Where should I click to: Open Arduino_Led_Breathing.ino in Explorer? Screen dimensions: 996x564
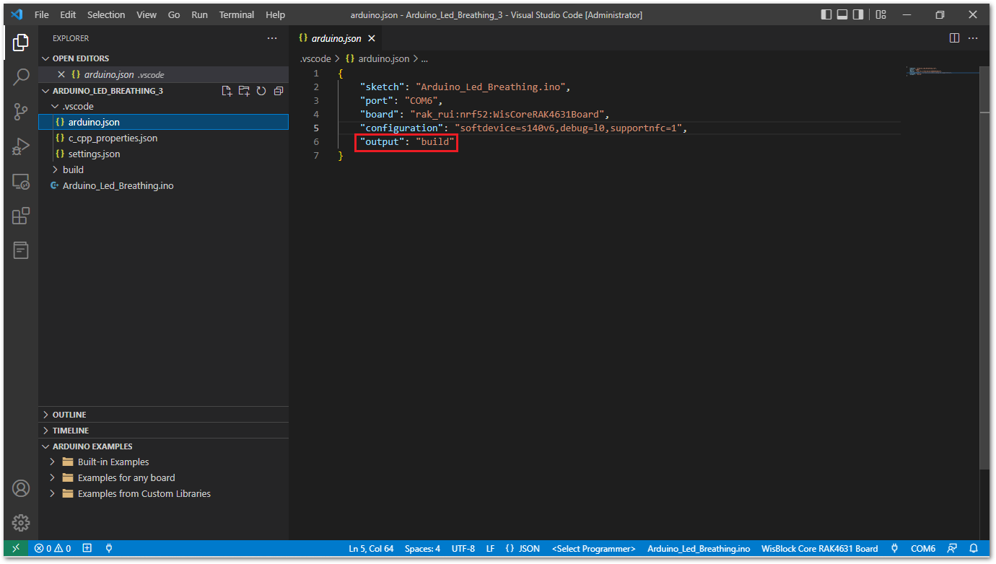click(x=164, y=185)
